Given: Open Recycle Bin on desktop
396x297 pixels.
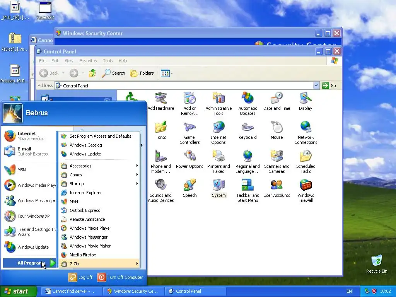Looking at the screenshot, I should 377,264.
